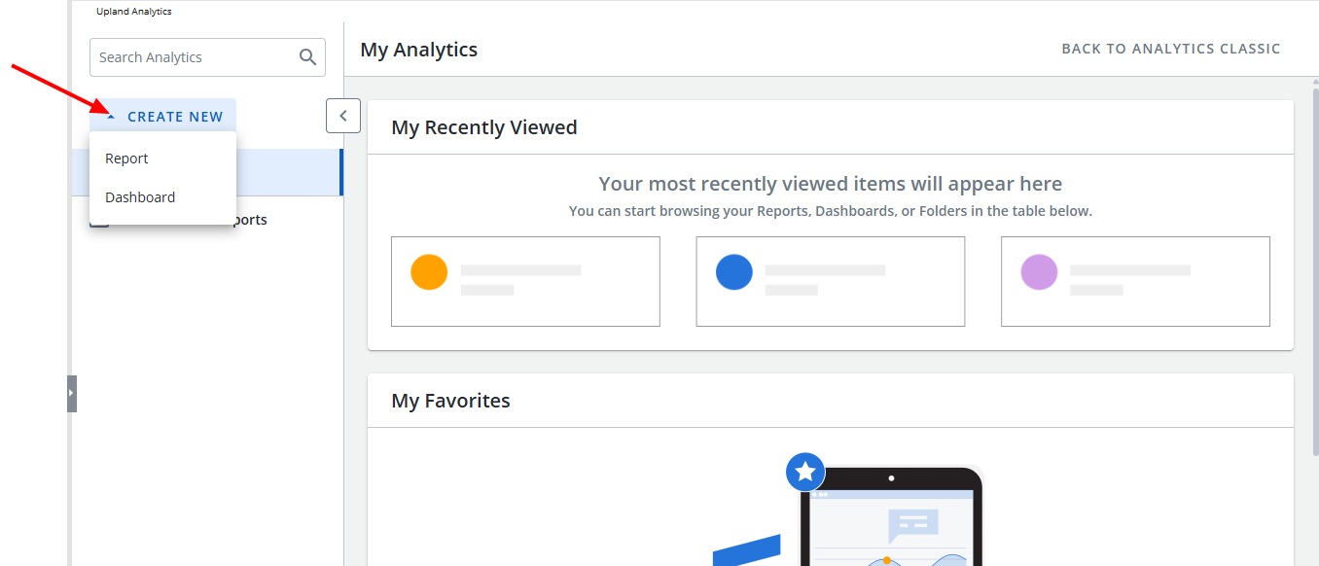Click the My Analytics page heading
Image resolution: width=1319 pixels, height=566 pixels.
point(418,50)
